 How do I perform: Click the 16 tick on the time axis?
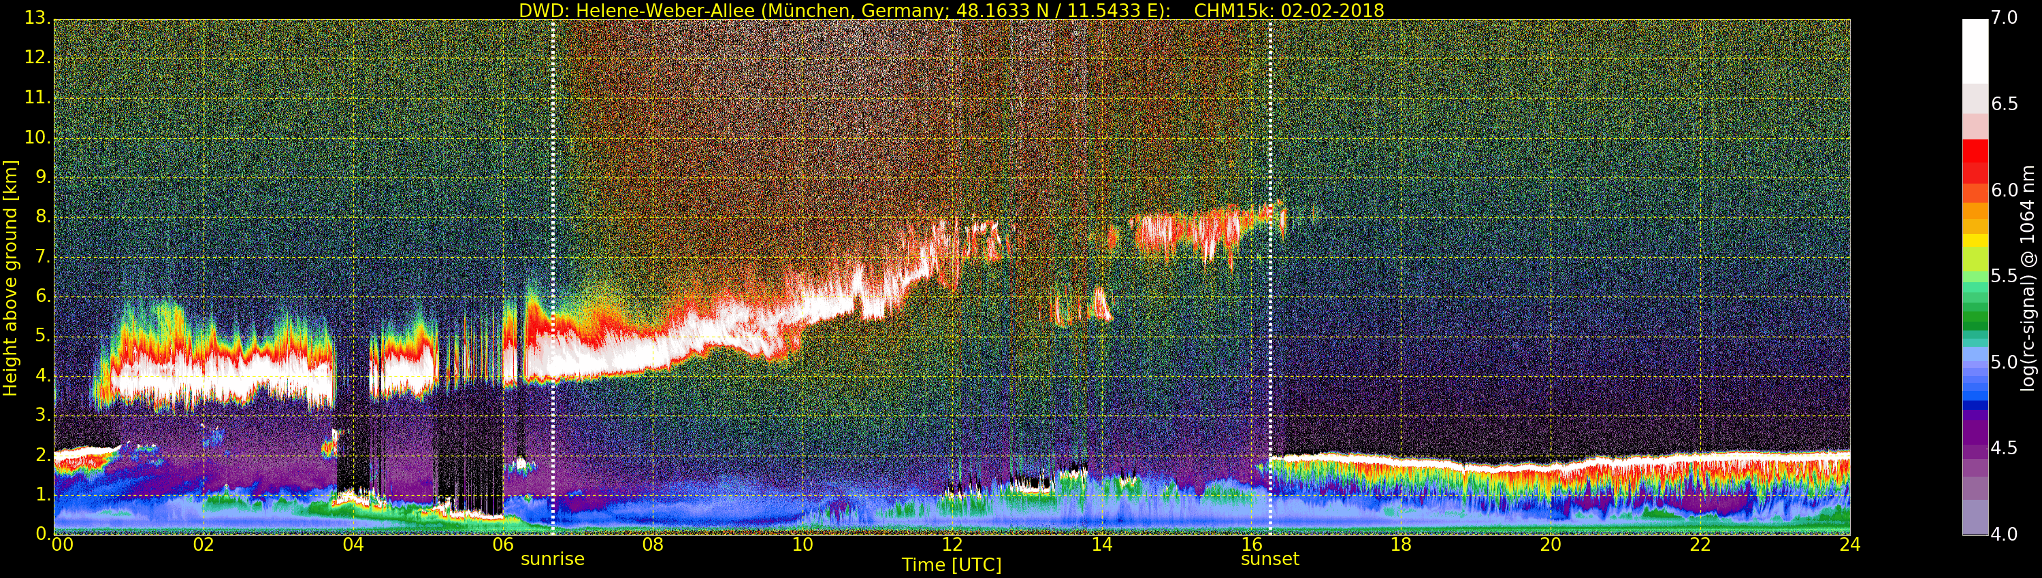click(1252, 545)
